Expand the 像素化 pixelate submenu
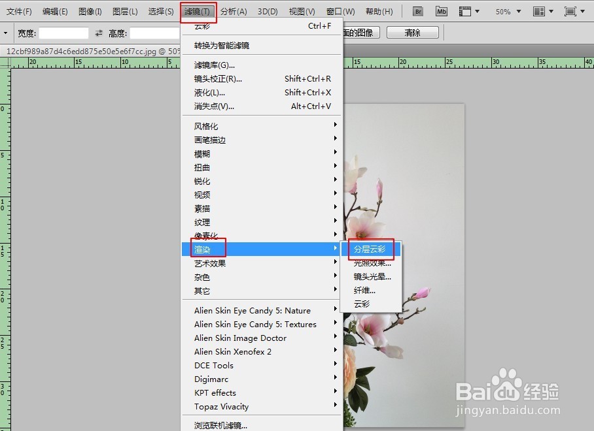Screen dimensions: 594x431 [262, 236]
